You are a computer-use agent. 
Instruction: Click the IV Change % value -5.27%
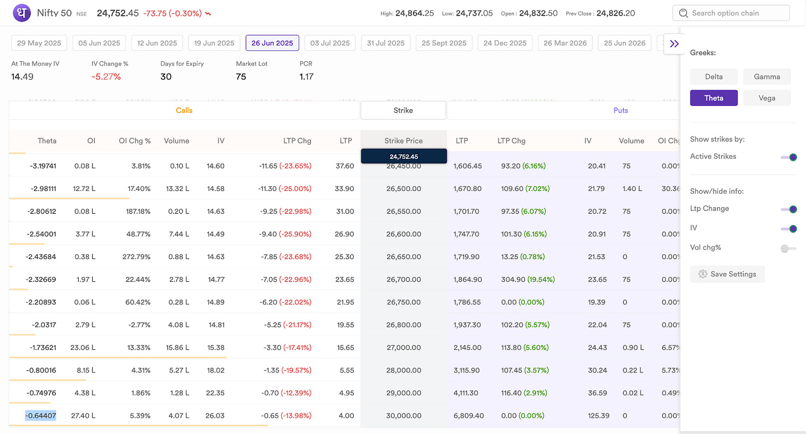pos(106,77)
